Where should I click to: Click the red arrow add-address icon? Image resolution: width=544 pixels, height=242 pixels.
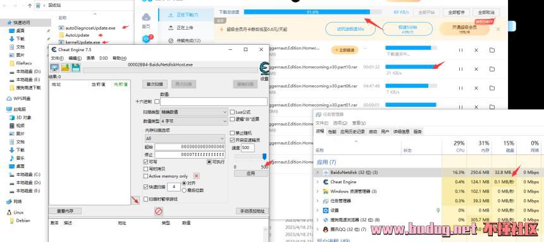coord(135,200)
